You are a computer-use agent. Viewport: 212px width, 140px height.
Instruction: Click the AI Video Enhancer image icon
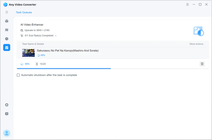198,31
